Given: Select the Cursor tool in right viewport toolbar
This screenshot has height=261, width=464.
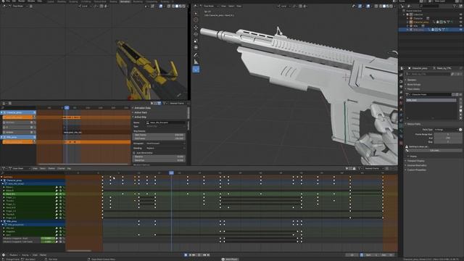Looking at the screenshot, I should coord(196,20).
